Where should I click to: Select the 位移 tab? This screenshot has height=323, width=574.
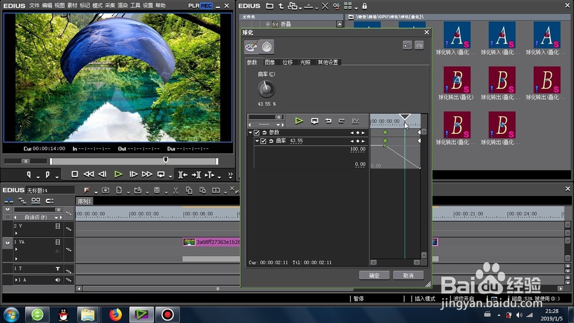click(x=288, y=62)
